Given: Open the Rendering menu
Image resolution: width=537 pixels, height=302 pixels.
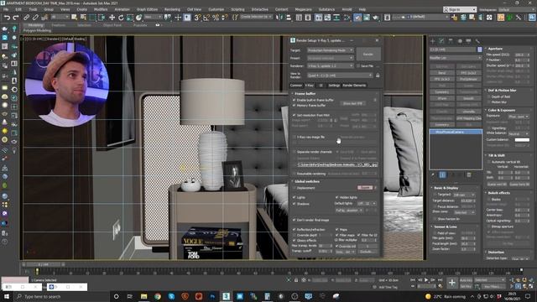Looking at the screenshot, I should (x=172, y=9).
